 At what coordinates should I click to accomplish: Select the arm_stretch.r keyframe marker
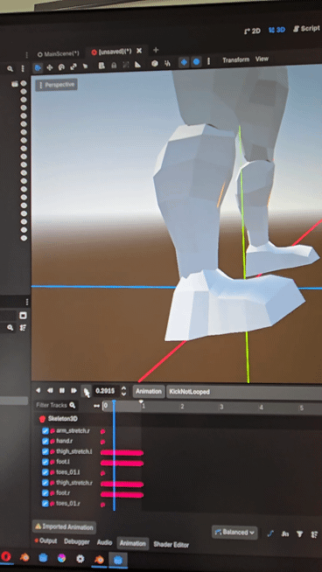(102, 431)
